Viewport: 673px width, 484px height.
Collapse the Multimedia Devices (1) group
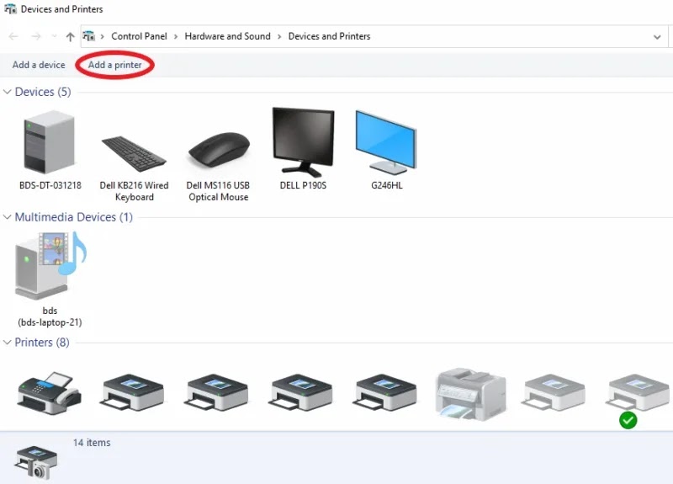[7, 217]
